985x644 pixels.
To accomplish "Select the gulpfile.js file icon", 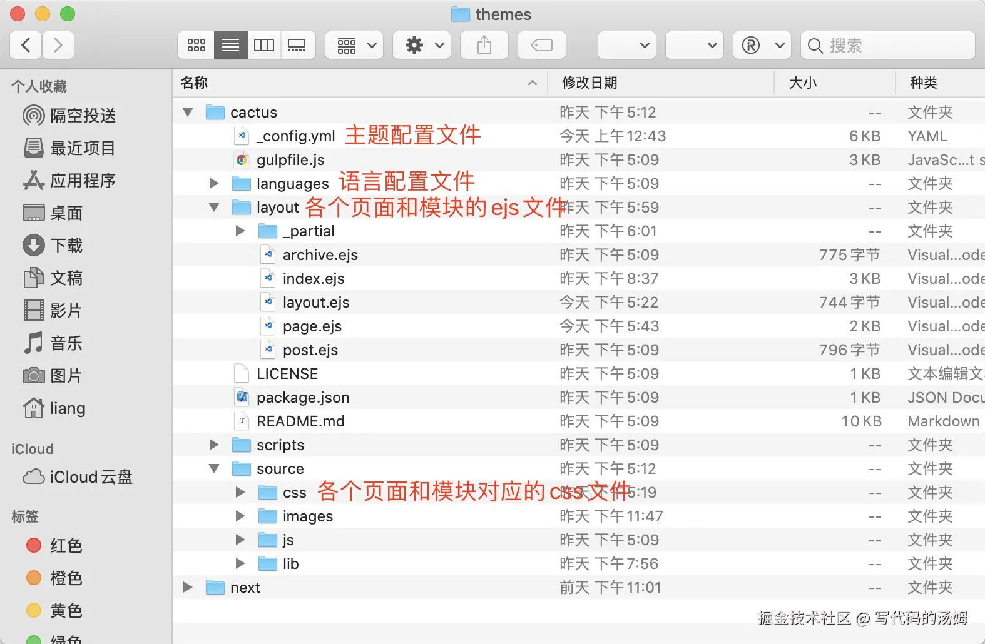I will (242, 159).
